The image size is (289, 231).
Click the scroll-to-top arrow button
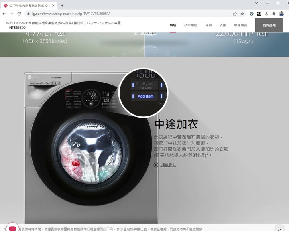(280, 229)
